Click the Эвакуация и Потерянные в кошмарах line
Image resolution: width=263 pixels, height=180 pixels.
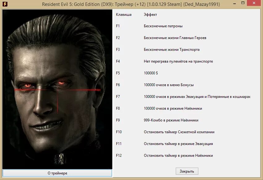click(x=197, y=97)
